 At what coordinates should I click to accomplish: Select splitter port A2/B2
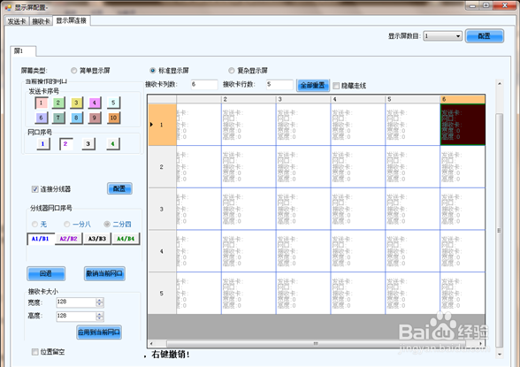(69, 239)
